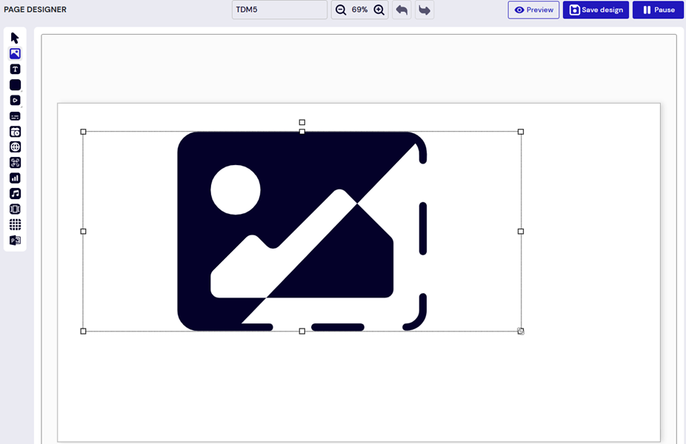Select the Camera element tool

[x=15, y=131]
